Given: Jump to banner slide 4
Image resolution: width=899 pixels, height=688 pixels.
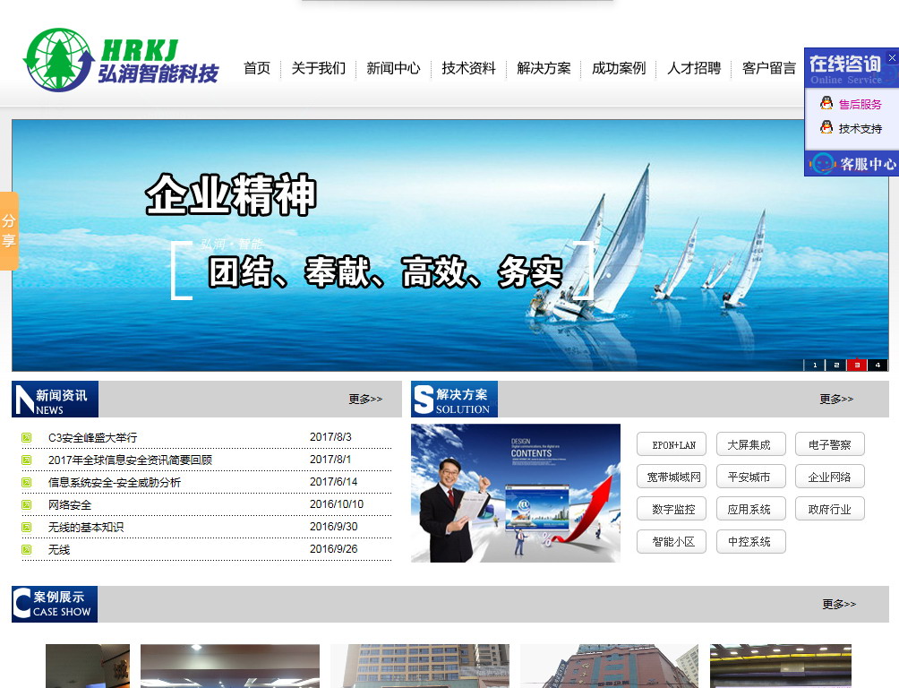Looking at the screenshot, I should (x=878, y=365).
